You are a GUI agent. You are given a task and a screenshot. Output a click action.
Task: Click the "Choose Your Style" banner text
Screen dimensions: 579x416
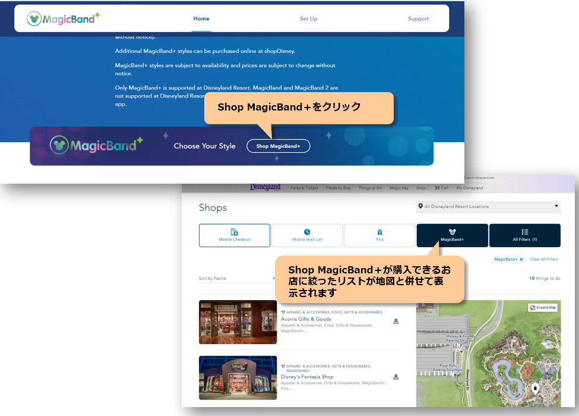204,146
